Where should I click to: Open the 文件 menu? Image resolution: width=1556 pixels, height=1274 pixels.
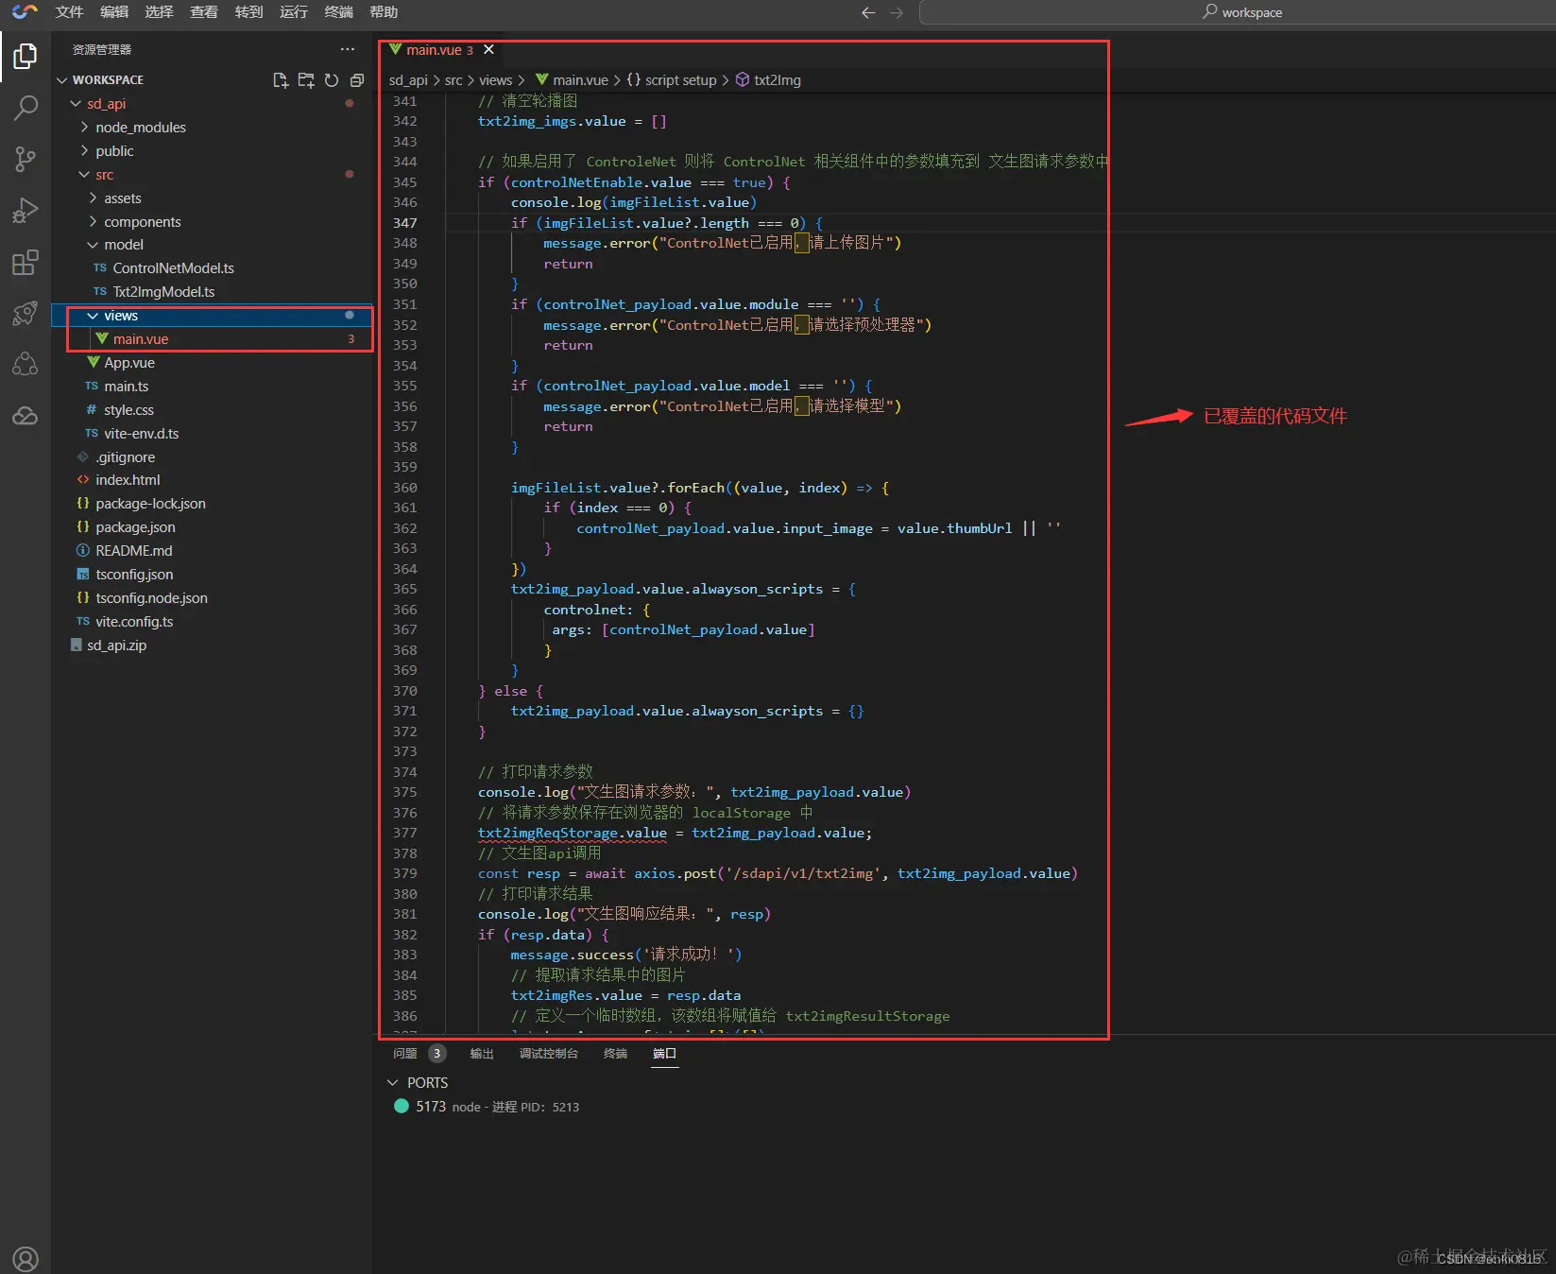tap(70, 12)
